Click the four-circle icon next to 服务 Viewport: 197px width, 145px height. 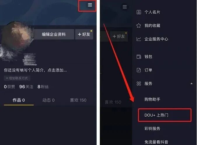(x=139, y=83)
